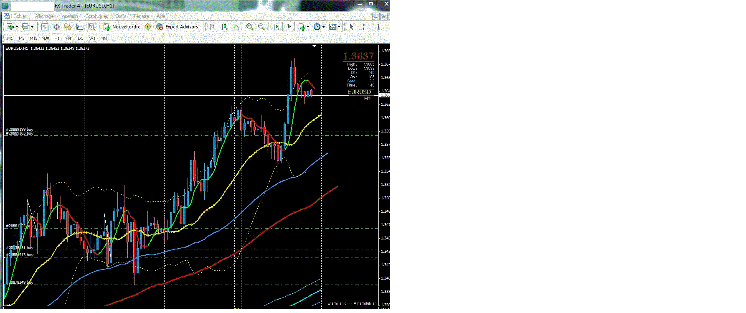Switch chart to bar chart mode
746x313 pixels.
(213, 27)
